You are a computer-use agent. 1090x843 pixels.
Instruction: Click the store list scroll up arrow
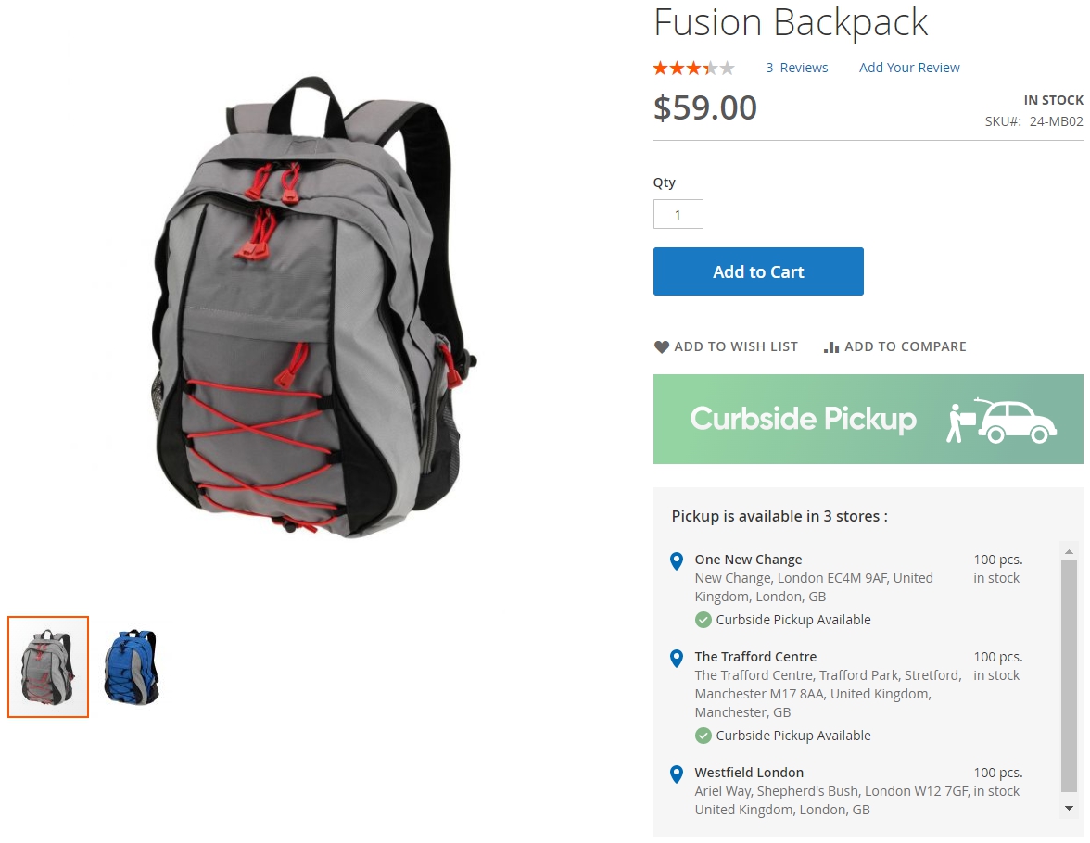pyautogui.click(x=1070, y=551)
